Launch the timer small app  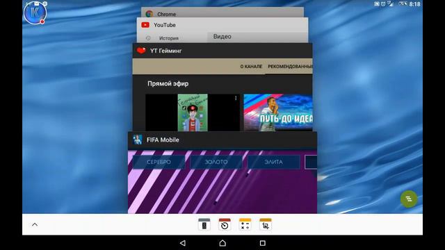225,224
